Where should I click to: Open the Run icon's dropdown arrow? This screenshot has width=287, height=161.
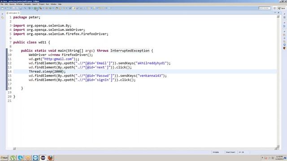pos(38,8)
